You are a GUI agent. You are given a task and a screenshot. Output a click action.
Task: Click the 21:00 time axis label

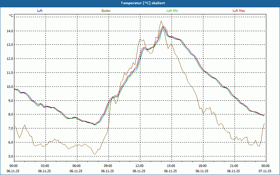(234, 166)
